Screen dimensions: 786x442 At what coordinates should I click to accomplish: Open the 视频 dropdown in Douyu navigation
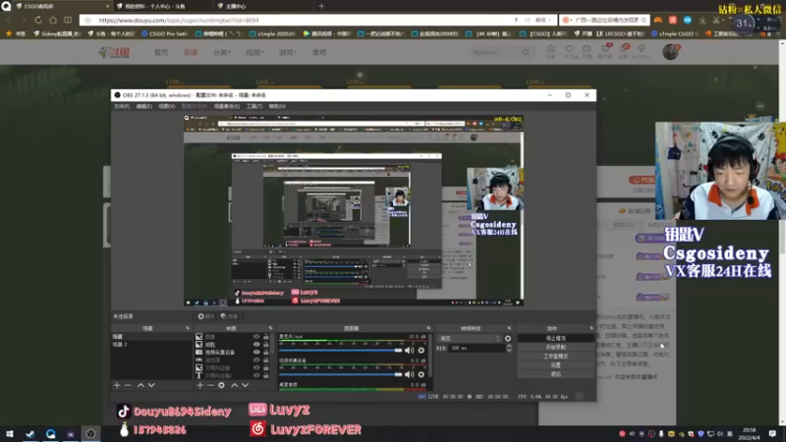click(254, 52)
